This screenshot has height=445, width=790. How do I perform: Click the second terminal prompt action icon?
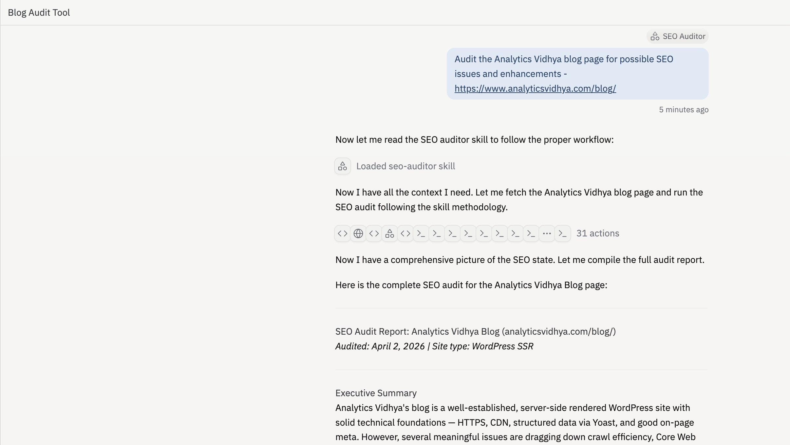[x=437, y=233]
